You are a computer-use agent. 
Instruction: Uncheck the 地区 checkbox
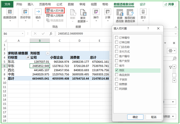click(x=117, y=70)
